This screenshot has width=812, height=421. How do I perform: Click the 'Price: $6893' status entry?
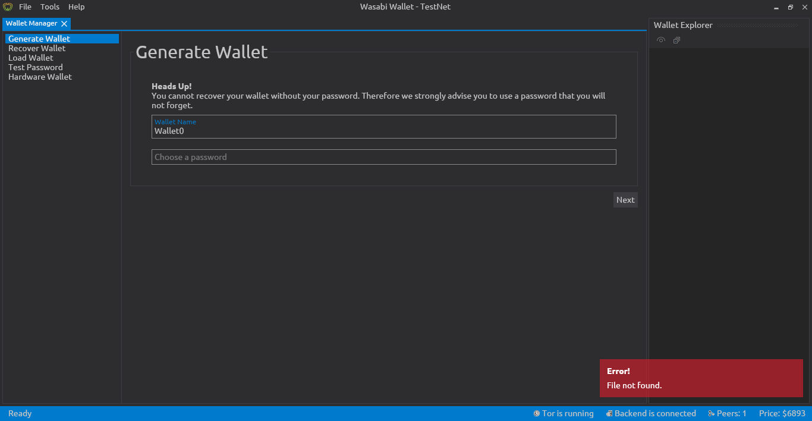point(782,413)
